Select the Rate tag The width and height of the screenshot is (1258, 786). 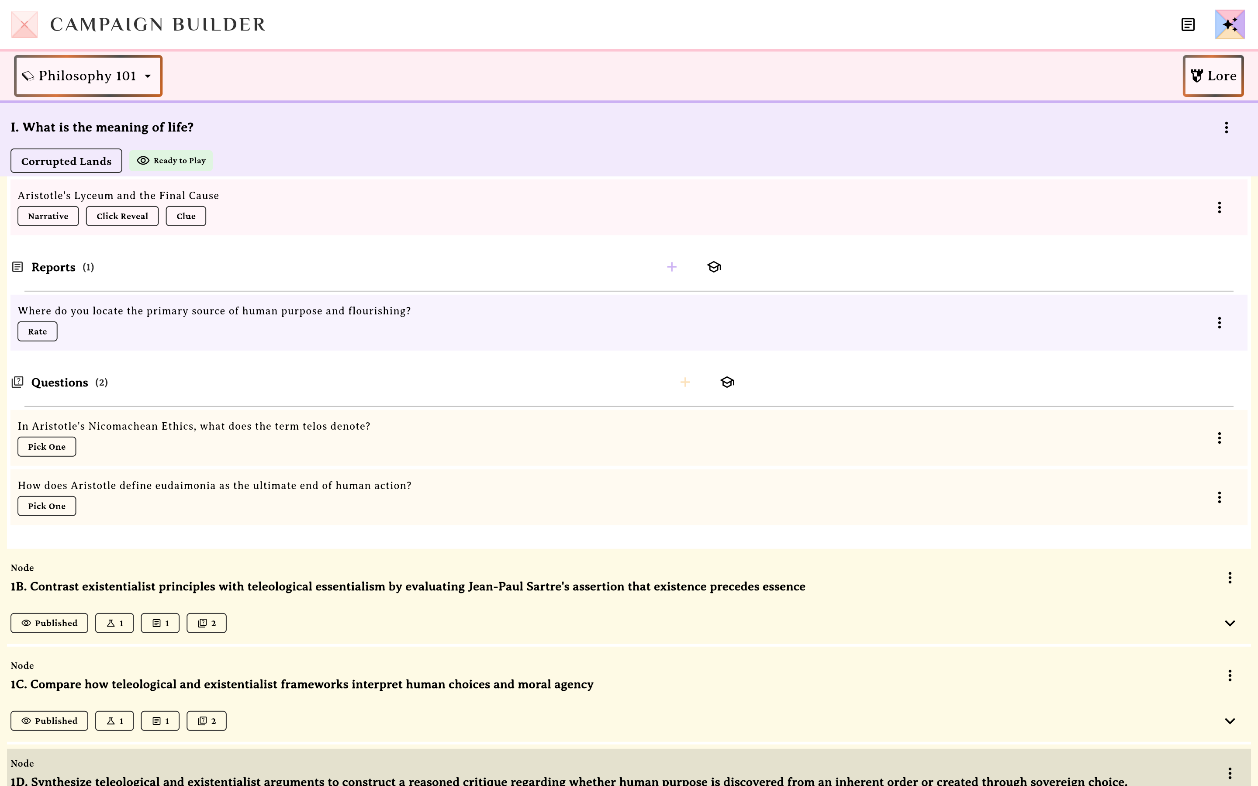[x=38, y=332]
